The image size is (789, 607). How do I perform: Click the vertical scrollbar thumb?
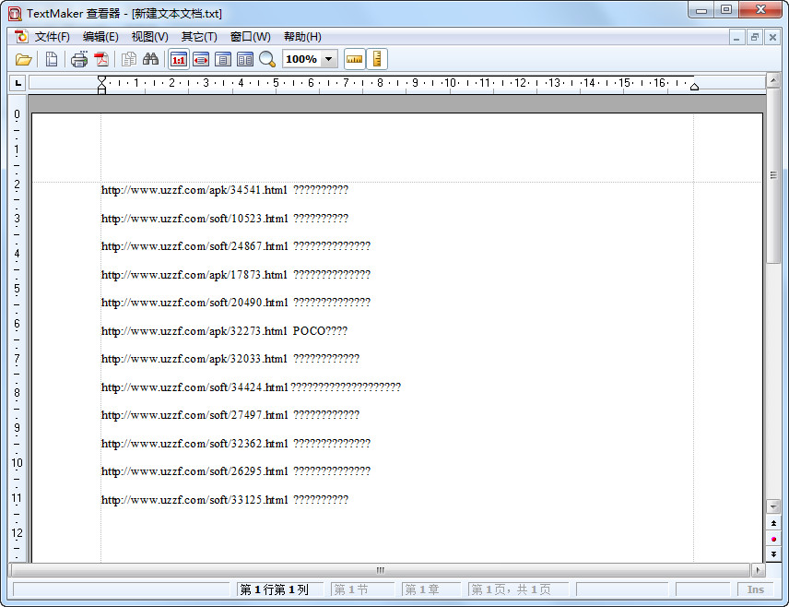(x=773, y=174)
